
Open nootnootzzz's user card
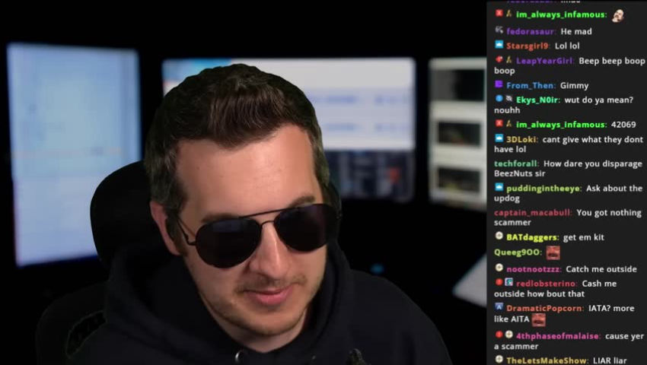533,269
